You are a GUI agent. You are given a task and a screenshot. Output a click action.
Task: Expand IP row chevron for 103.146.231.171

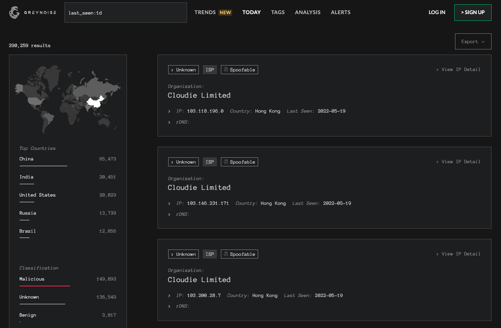click(x=169, y=204)
